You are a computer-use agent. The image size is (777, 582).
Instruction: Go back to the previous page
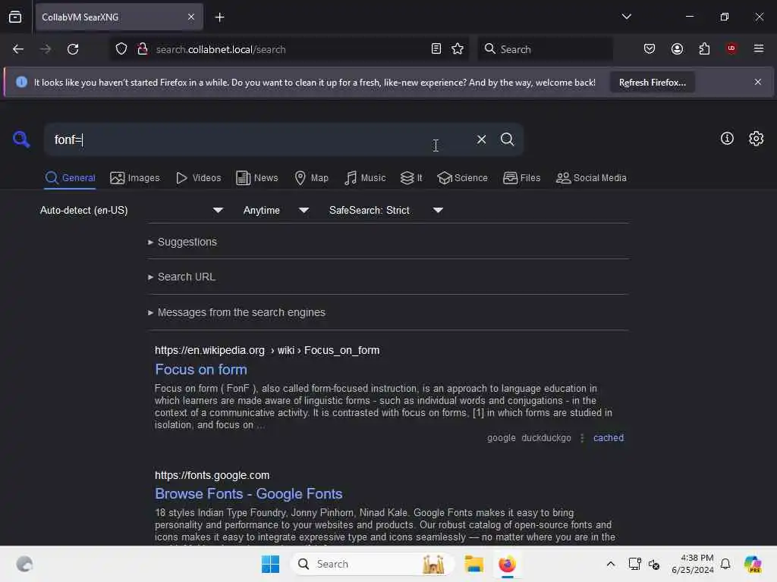pyautogui.click(x=18, y=49)
